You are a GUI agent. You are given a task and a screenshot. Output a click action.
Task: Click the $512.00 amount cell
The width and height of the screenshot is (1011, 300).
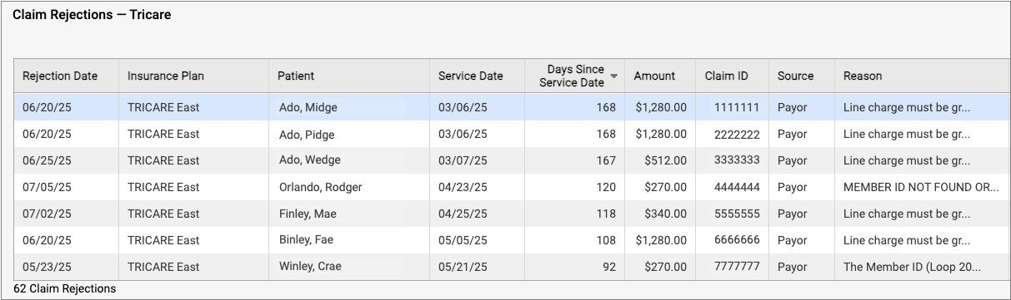point(666,160)
